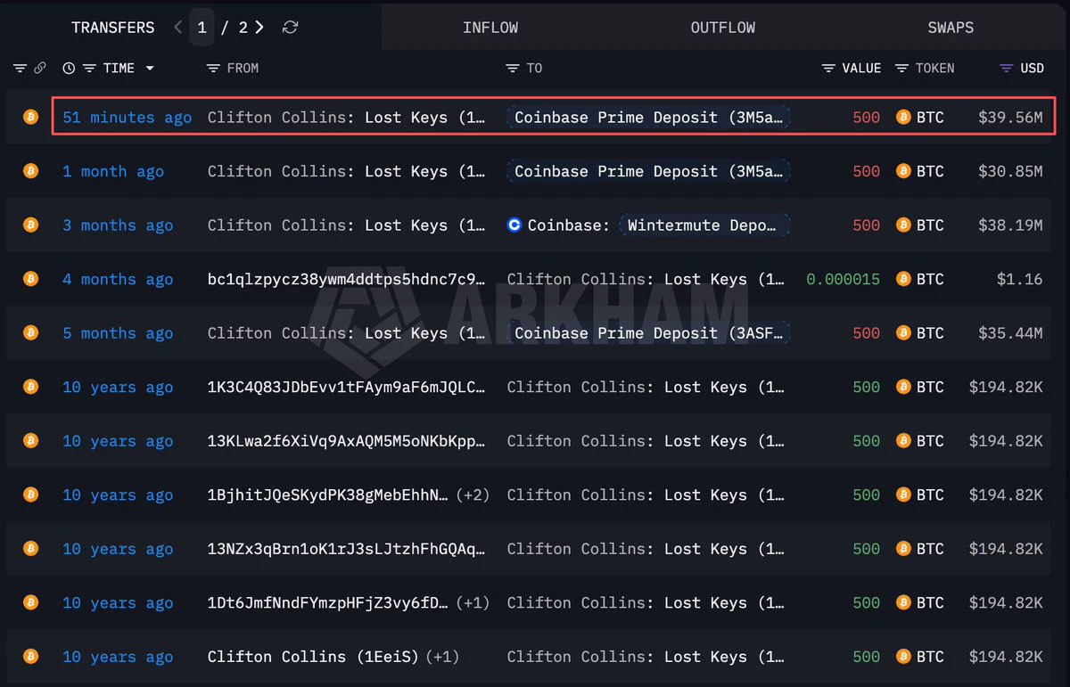Switch to the SWAPS tab
This screenshot has height=687, width=1070.
tap(951, 28)
